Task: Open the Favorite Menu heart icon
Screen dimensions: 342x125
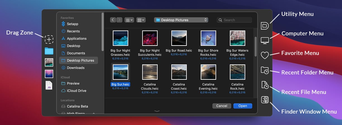Action: (264, 55)
